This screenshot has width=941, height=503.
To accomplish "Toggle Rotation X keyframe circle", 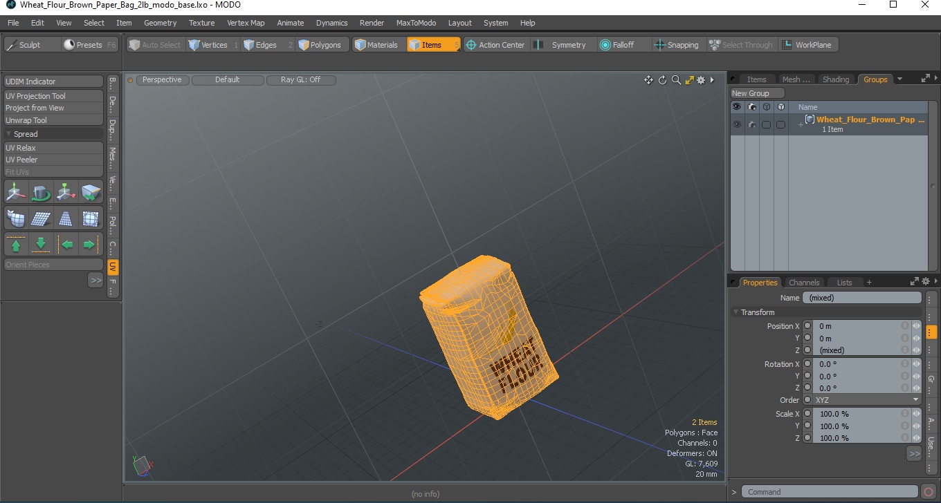I will click(807, 363).
